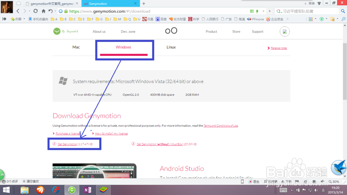Screen dimensions: 347x195
Task: Open the About us menu item
Action: pyautogui.click(x=99, y=32)
